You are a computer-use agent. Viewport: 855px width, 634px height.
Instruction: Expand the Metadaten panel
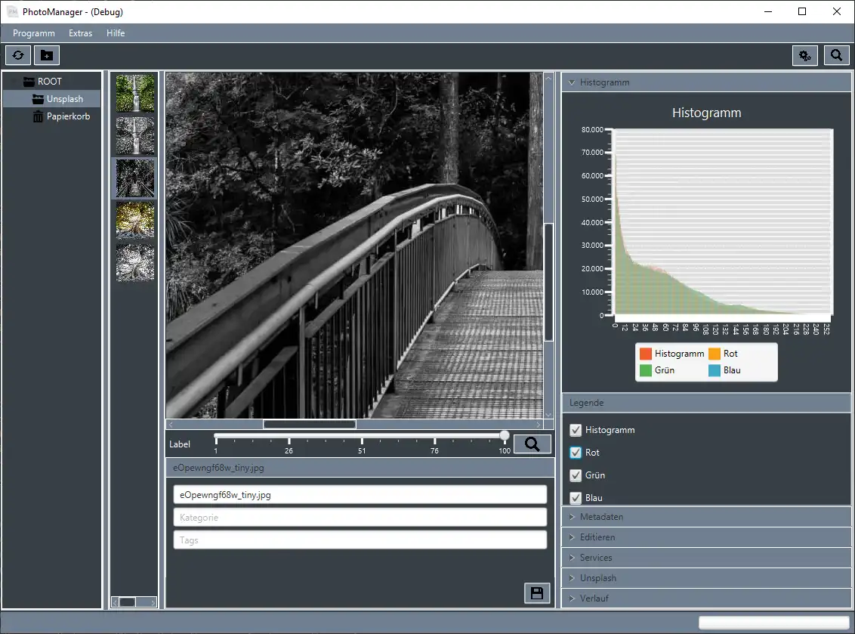point(706,517)
